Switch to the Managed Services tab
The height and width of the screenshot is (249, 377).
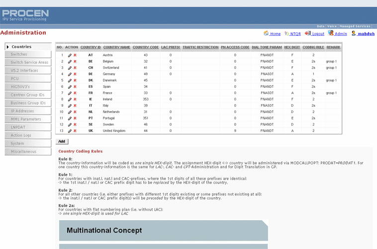pos(355,26)
